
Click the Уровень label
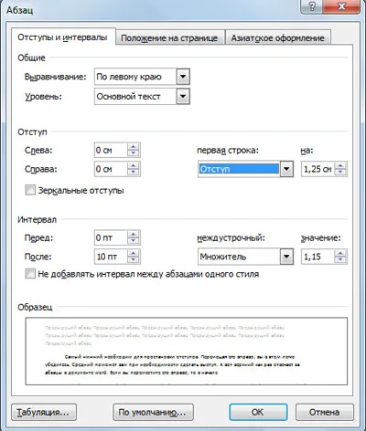tap(43, 97)
